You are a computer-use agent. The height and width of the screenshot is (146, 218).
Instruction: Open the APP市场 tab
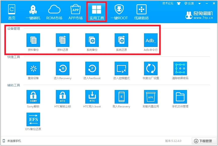[x=76, y=12]
